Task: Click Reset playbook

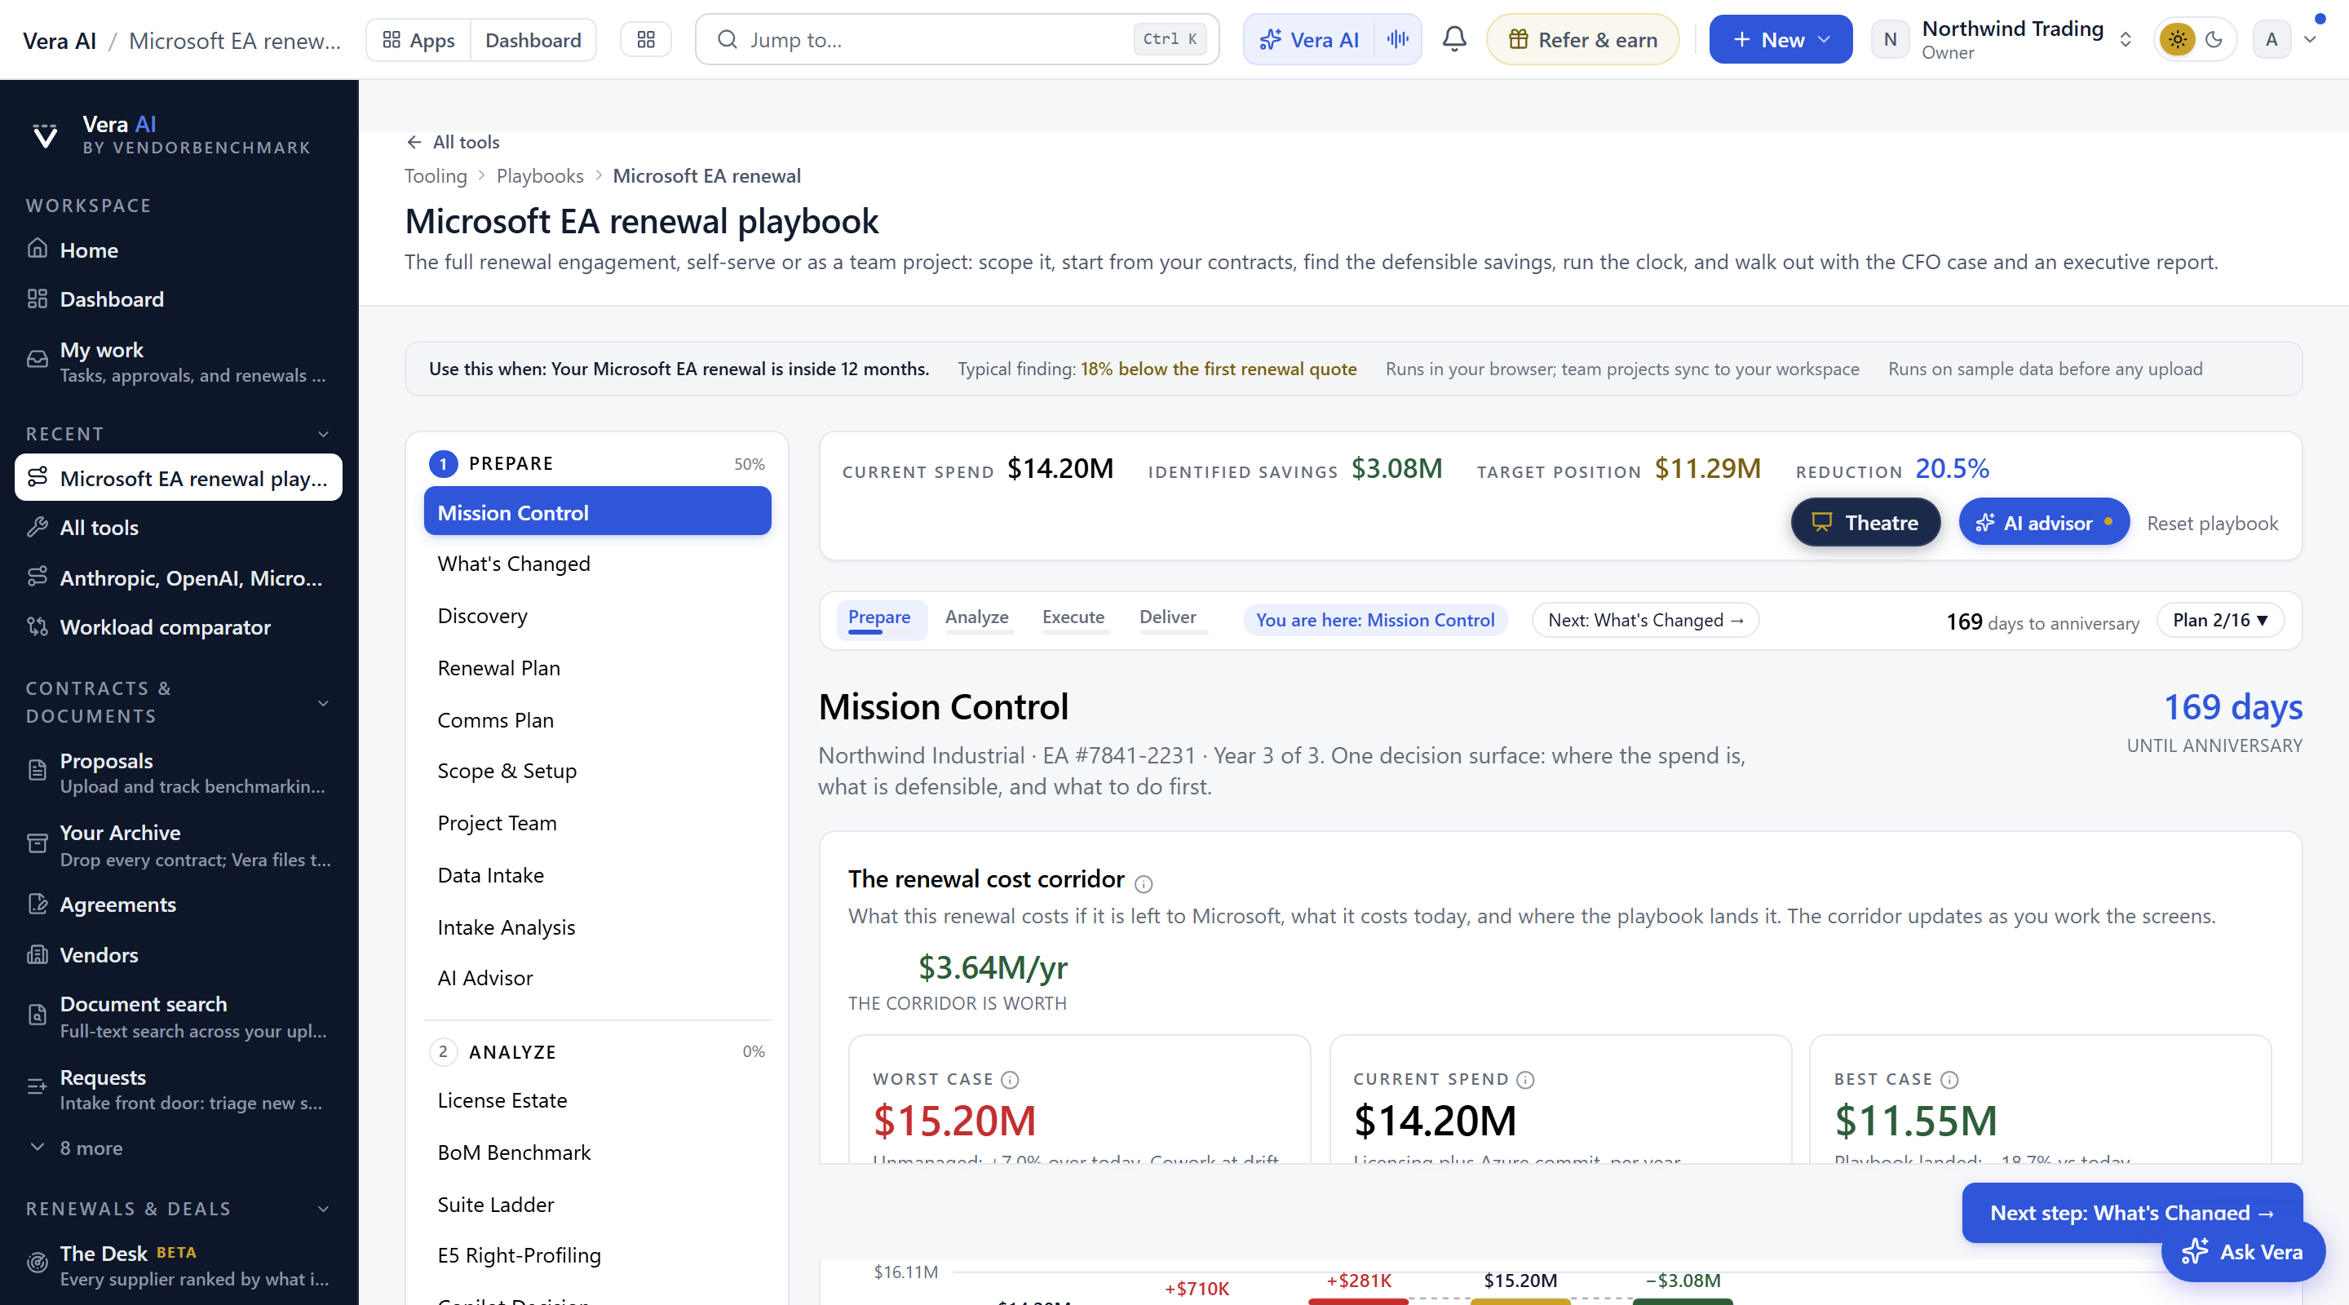Action: 2212,524
